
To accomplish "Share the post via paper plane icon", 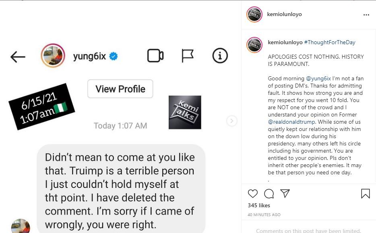I will click(x=285, y=194).
